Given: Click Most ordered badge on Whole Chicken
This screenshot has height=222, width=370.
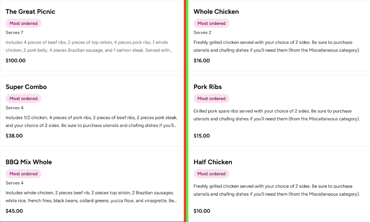Looking at the screenshot, I should tap(212, 23).
